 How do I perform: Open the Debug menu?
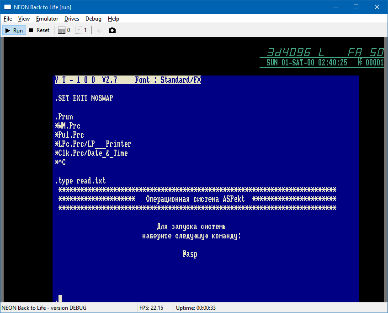click(x=93, y=19)
